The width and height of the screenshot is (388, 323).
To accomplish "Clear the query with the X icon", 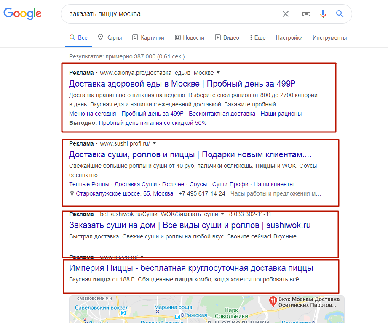I will pyautogui.click(x=285, y=14).
